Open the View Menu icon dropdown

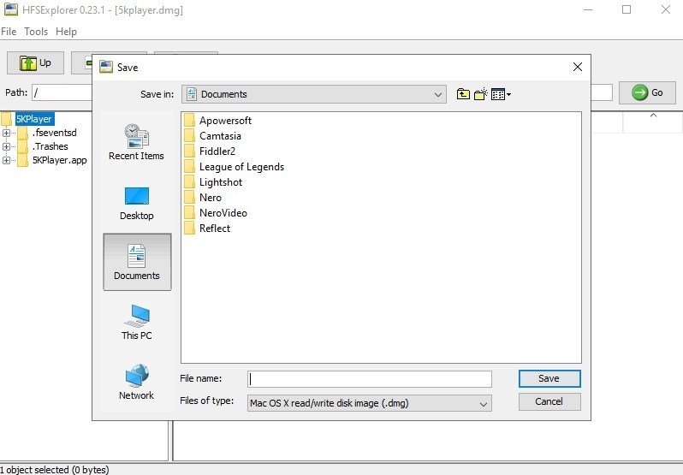(501, 94)
